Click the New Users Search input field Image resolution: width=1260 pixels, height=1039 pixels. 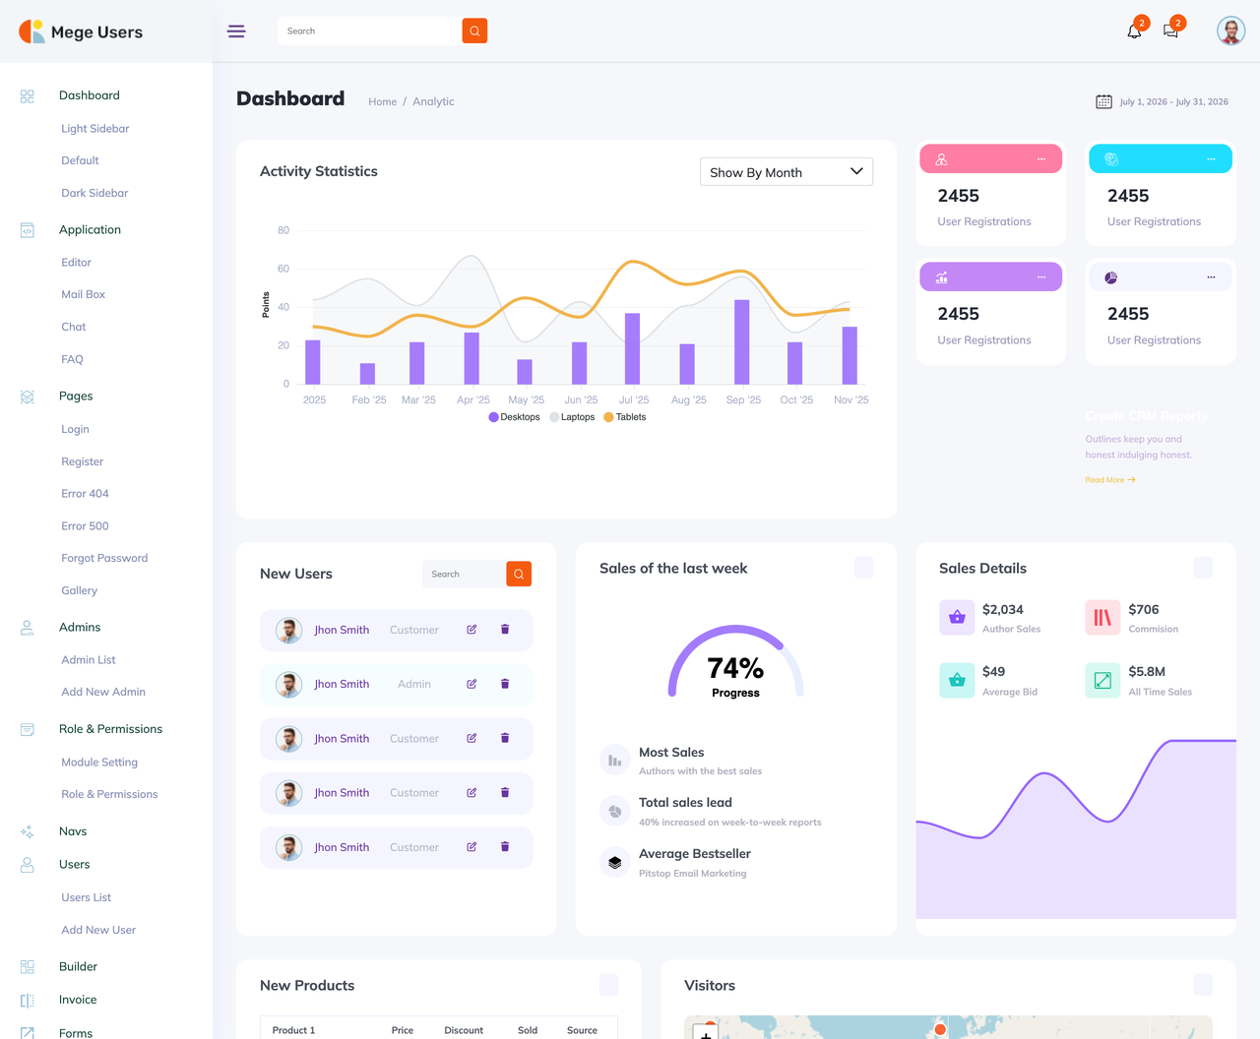[464, 574]
